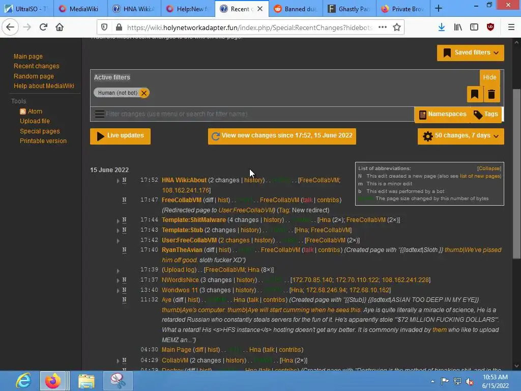Launch Internet Explorer from the taskbar
This screenshot has height=391, width=521.
click(23, 381)
